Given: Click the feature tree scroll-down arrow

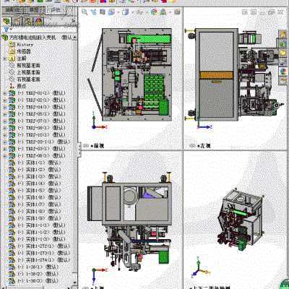Looking at the screenshot, I should (74, 282).
